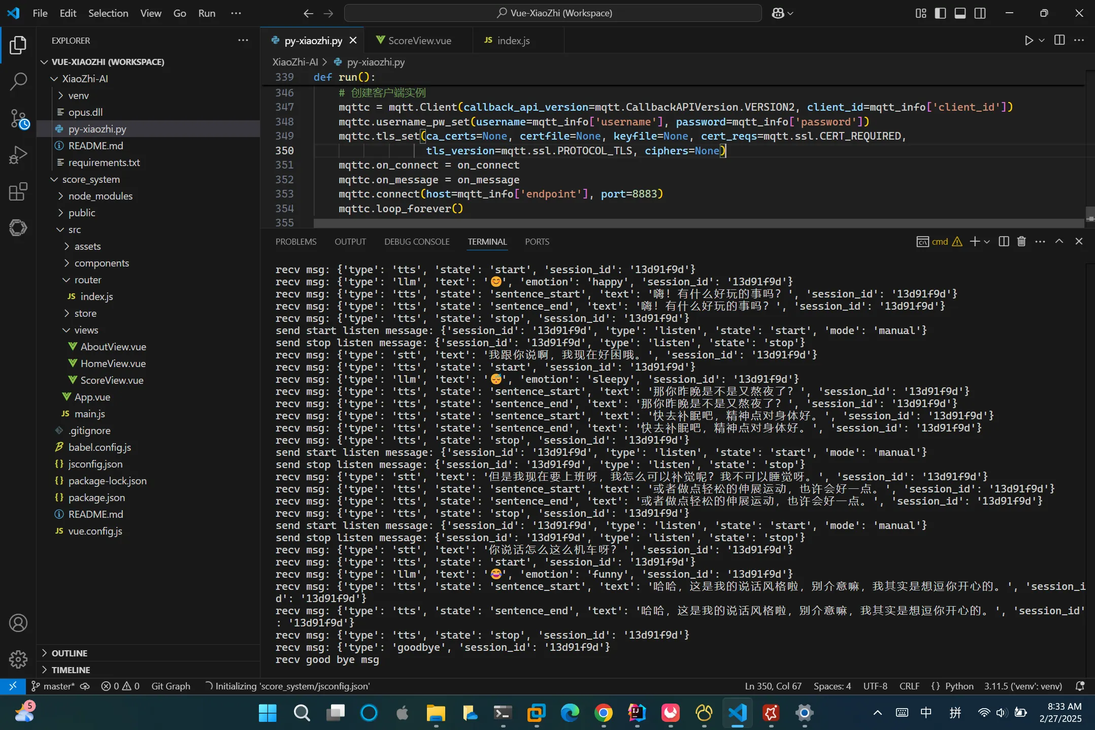Toggle the secondary side bar
The width and height of the screenshot is (1095, 730).
coord(980,13)
